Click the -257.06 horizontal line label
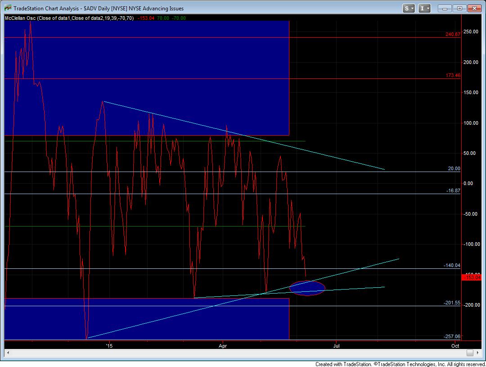Viewport: 486px width, 367px height. [451, 336]
